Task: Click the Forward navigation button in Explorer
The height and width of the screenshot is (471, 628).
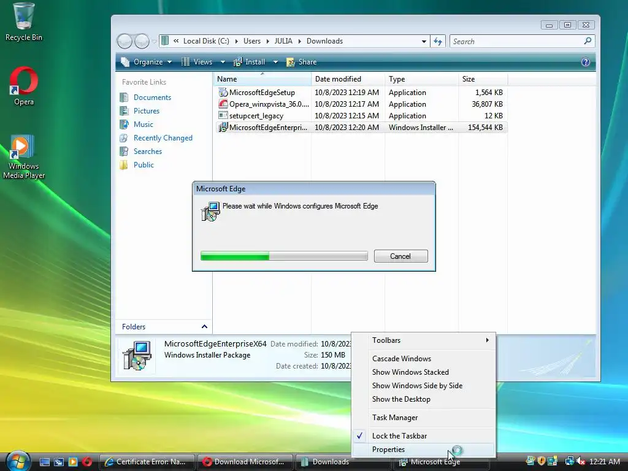Action: click(142, 41)
